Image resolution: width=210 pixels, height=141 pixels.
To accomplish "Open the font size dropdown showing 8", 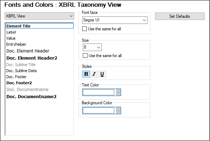I will click(x=92, y=47).
